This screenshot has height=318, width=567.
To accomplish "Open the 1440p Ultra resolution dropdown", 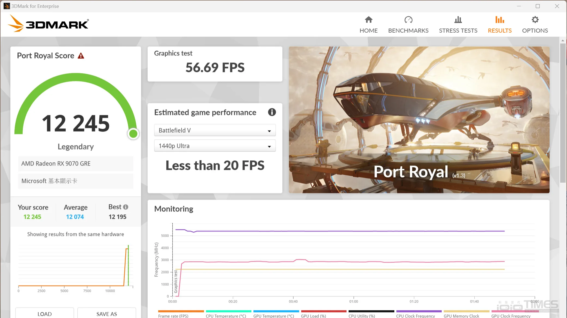I will coord(215,146).
